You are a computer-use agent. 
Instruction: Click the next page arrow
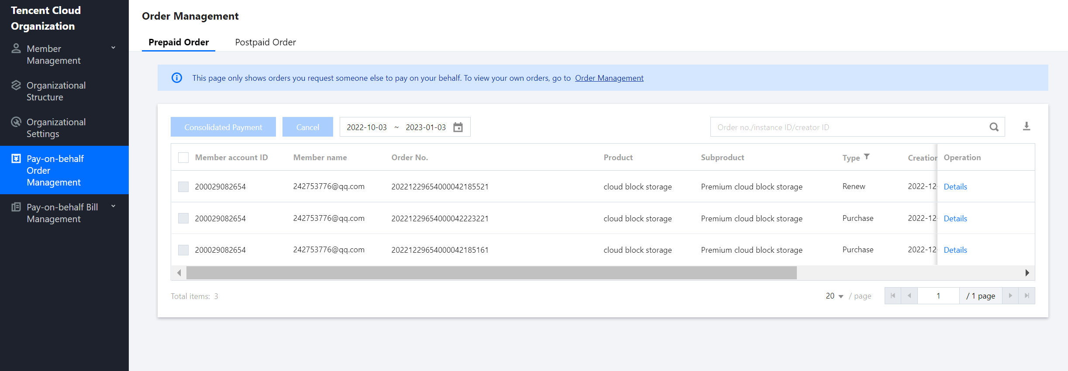click(1010, 296)
